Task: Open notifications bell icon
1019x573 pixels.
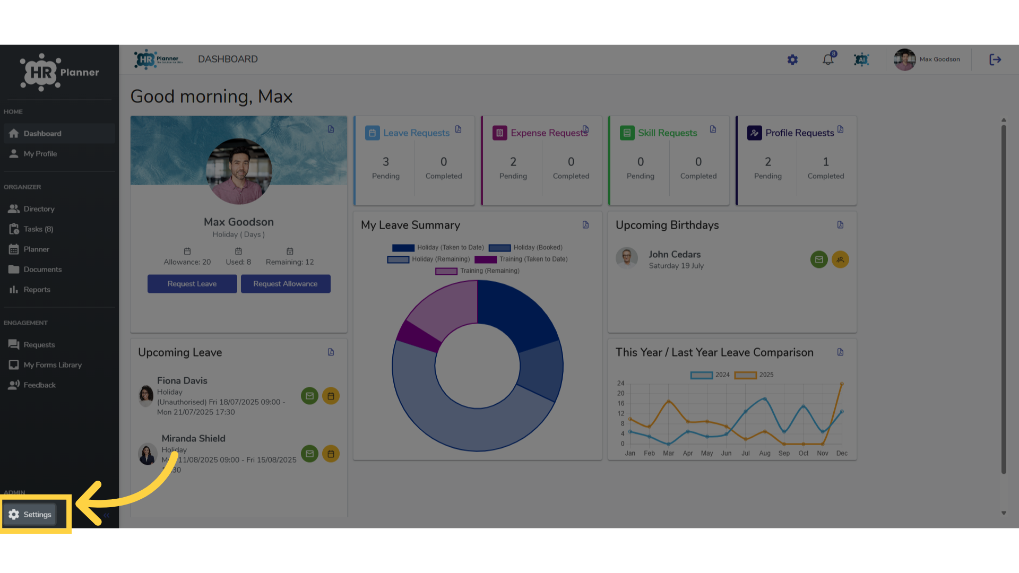Action: click(x=828, y=59)
